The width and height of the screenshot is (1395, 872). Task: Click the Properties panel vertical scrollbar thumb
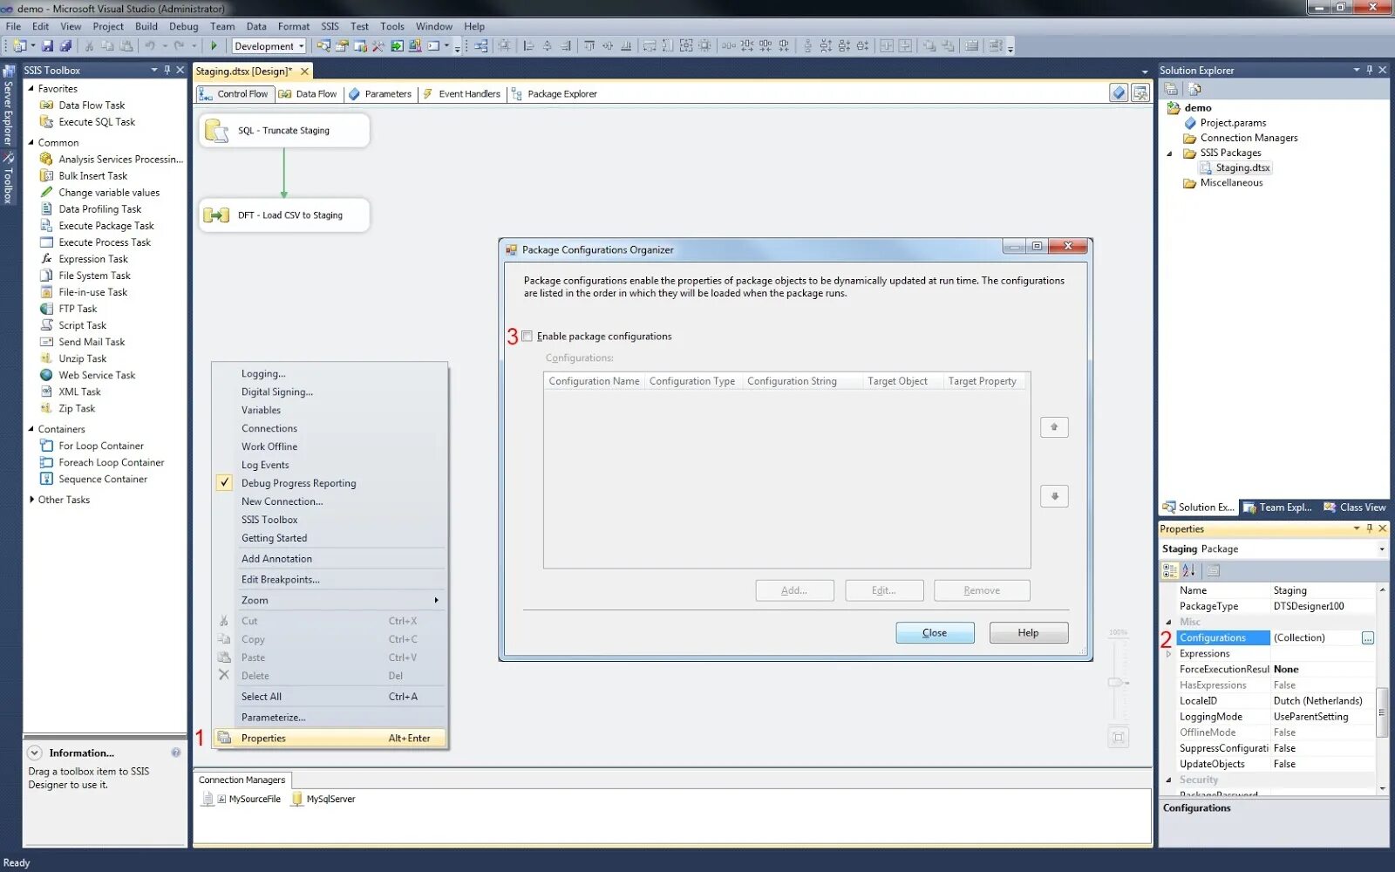click(x=1382, y=712)
